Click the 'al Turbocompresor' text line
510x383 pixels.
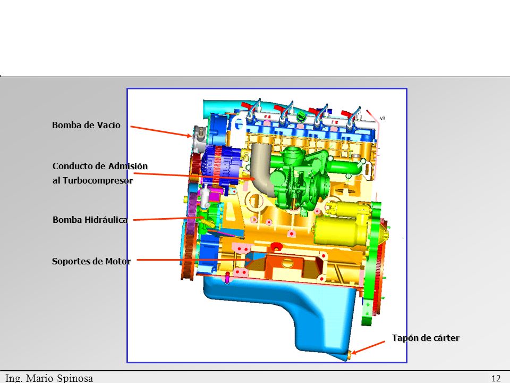pyautogui.click(x=92, y=180)
